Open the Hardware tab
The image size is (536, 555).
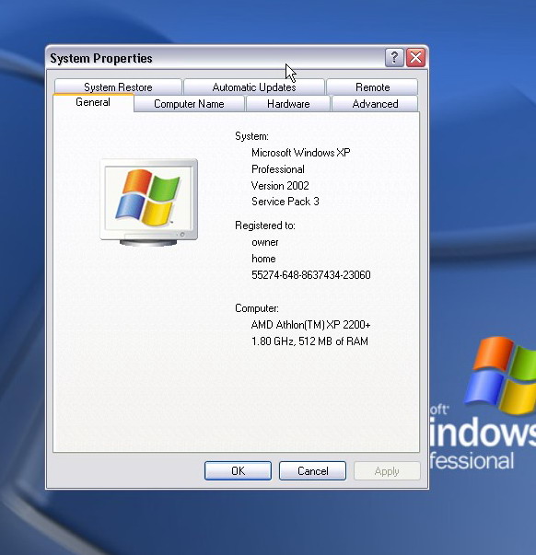288,104
